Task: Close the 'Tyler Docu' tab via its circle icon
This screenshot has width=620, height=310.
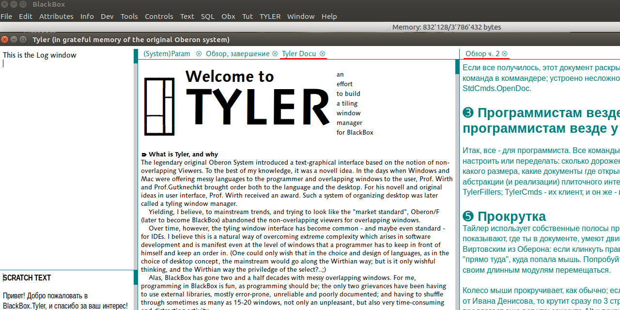Action: pyautogui.click(x=322, y=54)
